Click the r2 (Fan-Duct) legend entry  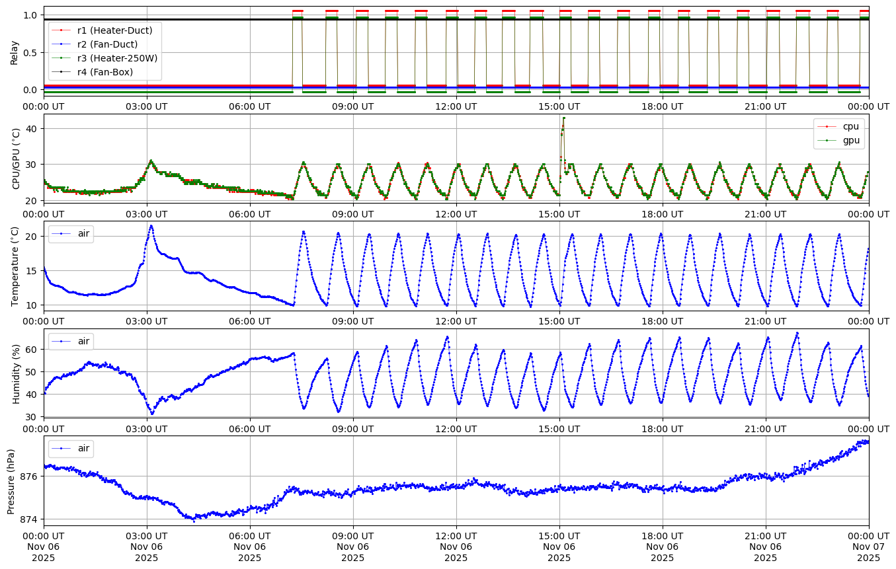click(107, 44)
